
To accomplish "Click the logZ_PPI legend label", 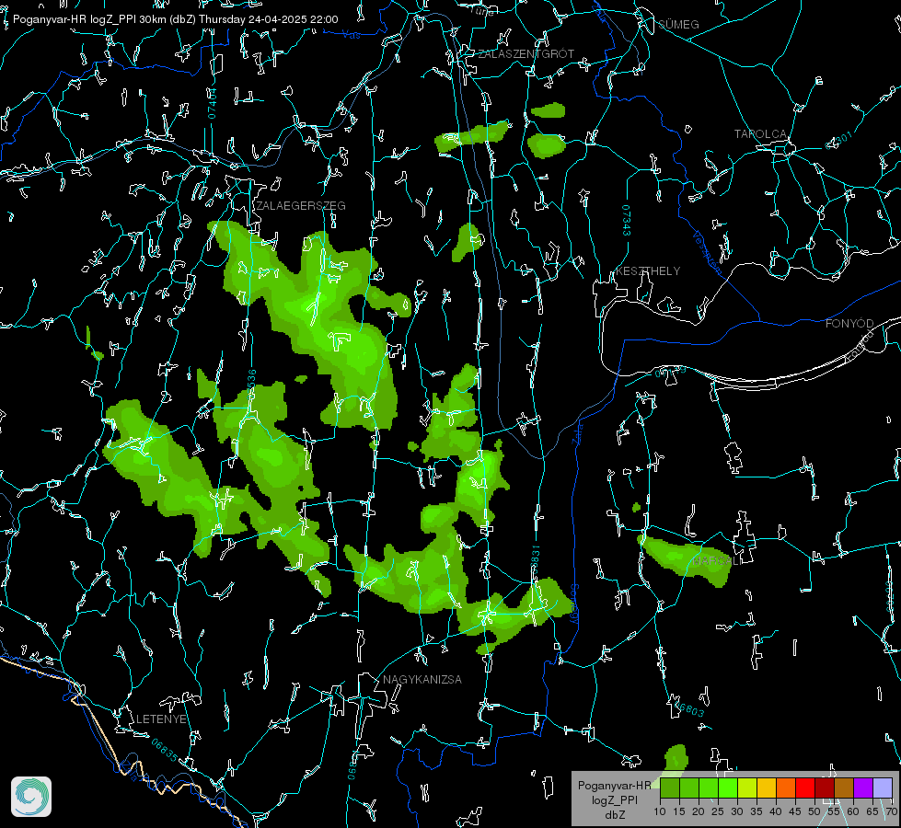I will 614,799.
